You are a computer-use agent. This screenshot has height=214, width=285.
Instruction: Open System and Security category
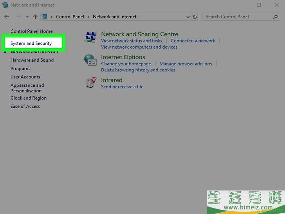click(31, 43)
